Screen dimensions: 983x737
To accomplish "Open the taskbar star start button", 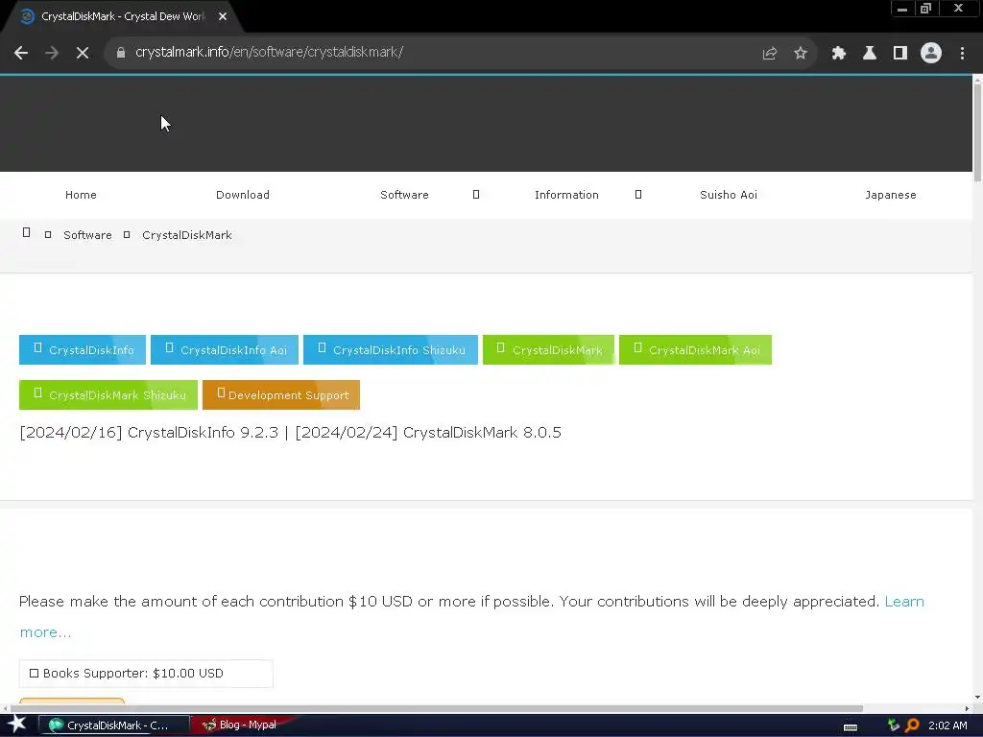I will (17, 725).
